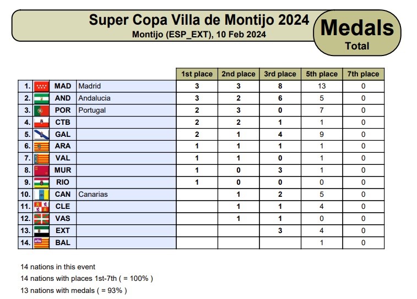The image size is (417, 299).
Task: Click the VAS flag icon
Action: [x=42, y=219]
